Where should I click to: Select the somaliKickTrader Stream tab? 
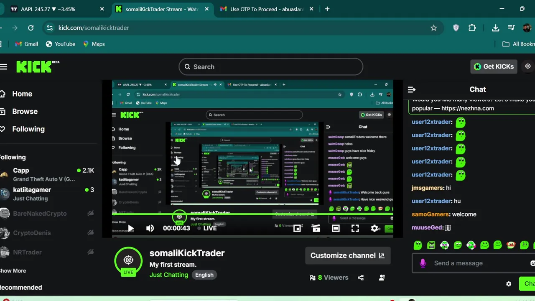(x=162, y=9)
